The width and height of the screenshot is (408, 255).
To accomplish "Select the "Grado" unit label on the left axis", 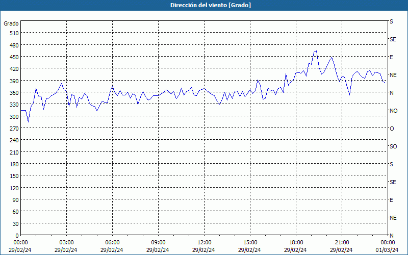I will [x=11, y=23].
